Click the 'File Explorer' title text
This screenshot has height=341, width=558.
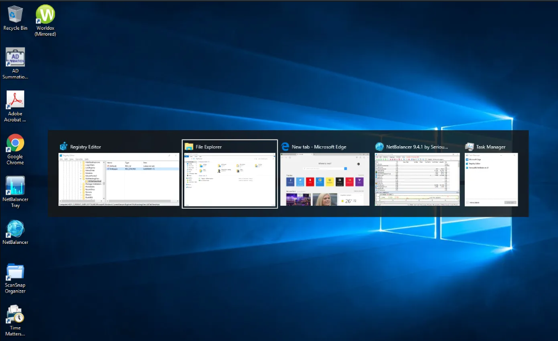pos(209,147)
